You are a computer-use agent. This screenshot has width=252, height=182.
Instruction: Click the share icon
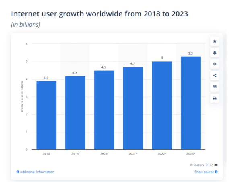point(215,76)
